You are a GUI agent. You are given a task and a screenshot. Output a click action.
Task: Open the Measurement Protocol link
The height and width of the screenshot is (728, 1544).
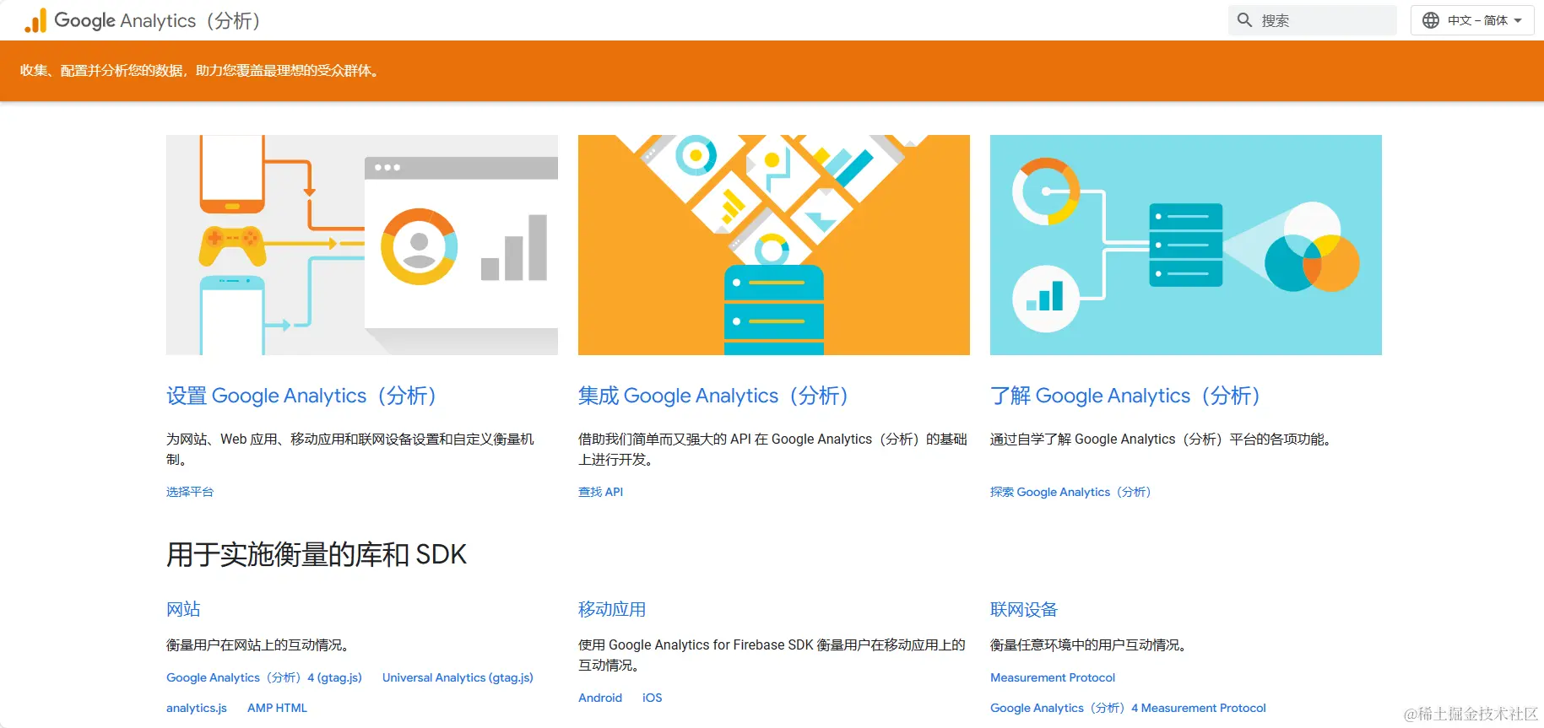tap(1053, 677)
